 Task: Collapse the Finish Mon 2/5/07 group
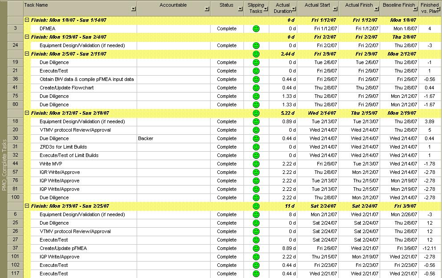[27, 54]
